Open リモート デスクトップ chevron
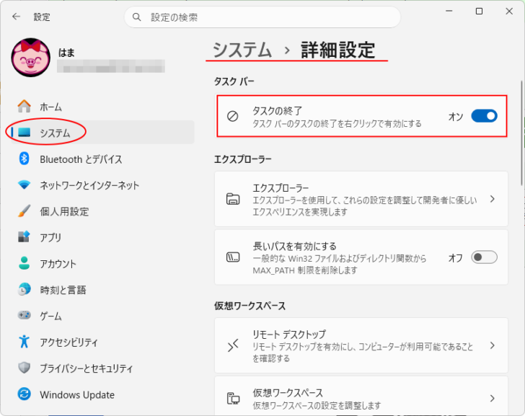525x416 pixels. click(492, 345)
